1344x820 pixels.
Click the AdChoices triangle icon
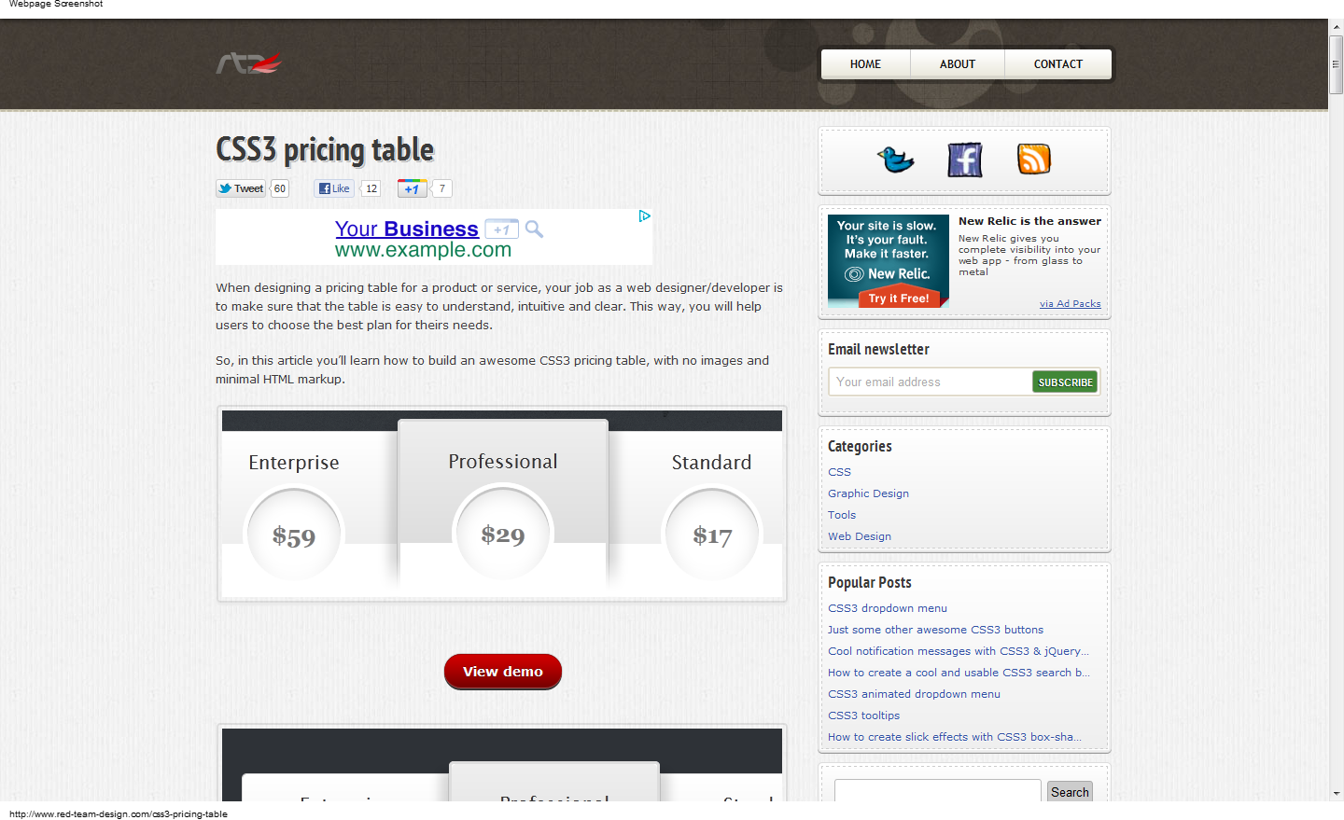(644, 216)
